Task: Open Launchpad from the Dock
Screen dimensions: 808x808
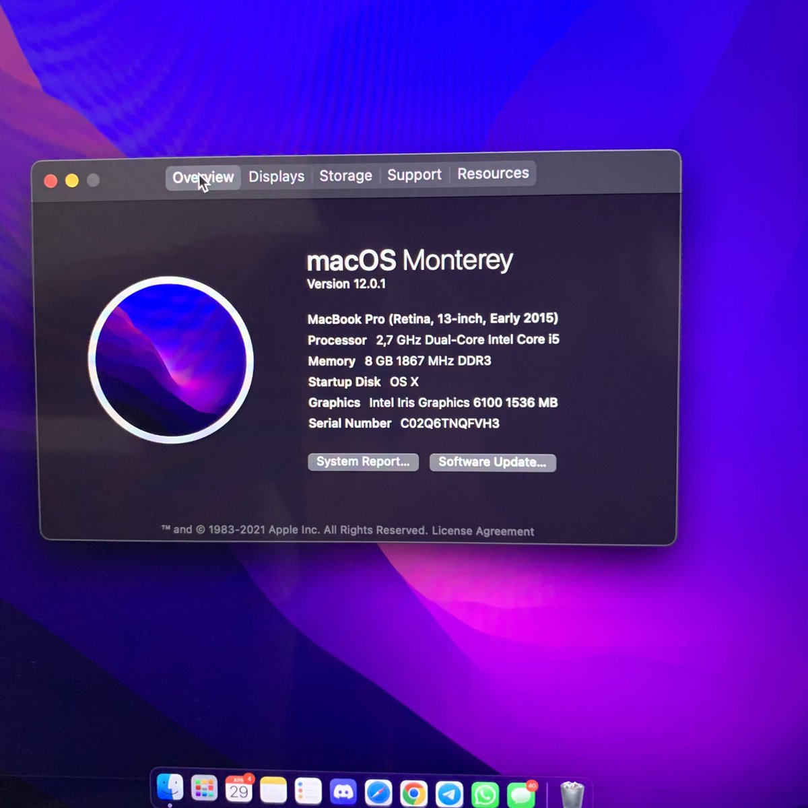Action: (x=204, y=788)
